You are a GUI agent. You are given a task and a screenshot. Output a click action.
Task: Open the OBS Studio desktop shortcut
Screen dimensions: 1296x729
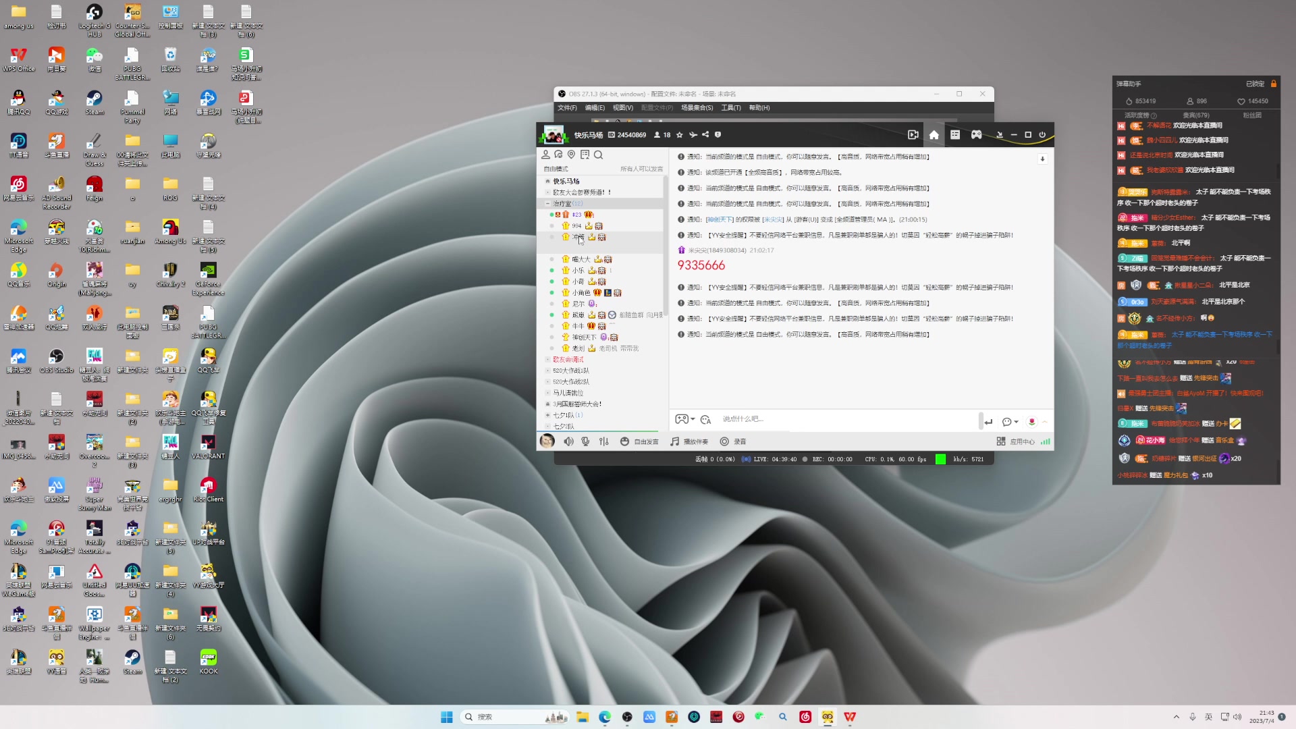pyautogui.click(x=57, y=361)
